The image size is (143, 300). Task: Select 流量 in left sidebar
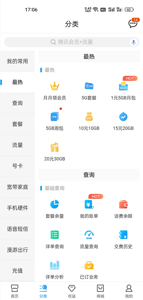click(17, 145)
